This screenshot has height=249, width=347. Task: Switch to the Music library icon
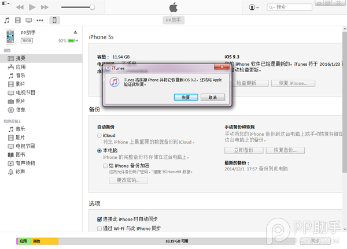[7, 20]
